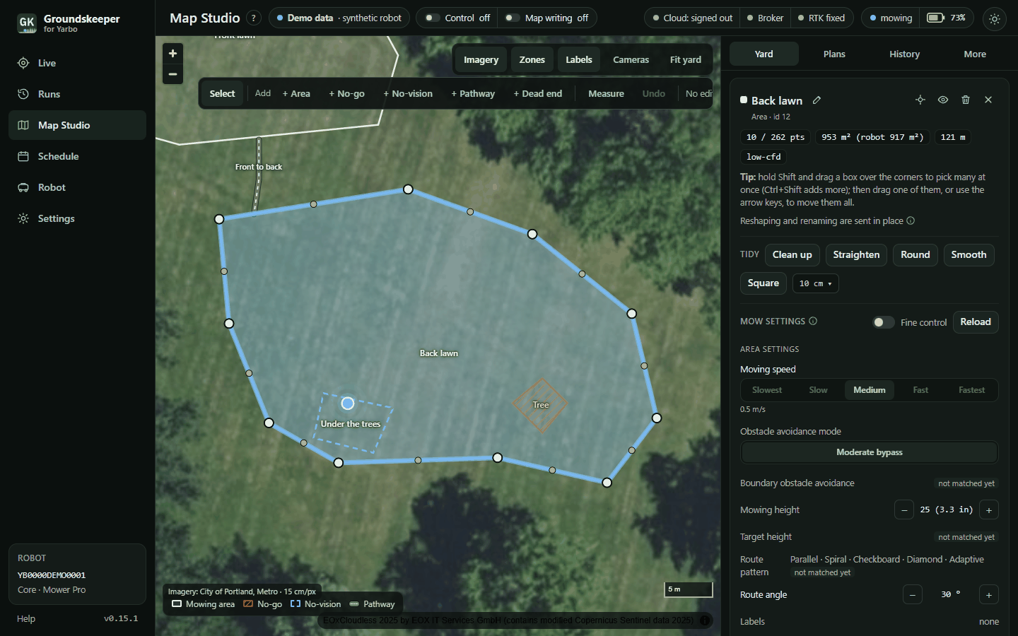Open the More tab
The width and height of the screenshot is (1018, 636).
pyautogui.click(x=975, y=54)
